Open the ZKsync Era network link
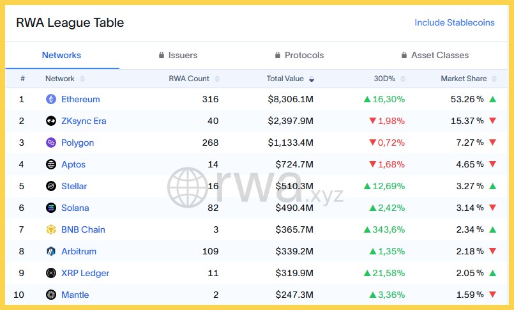514x310 pixels. [84, 121]
